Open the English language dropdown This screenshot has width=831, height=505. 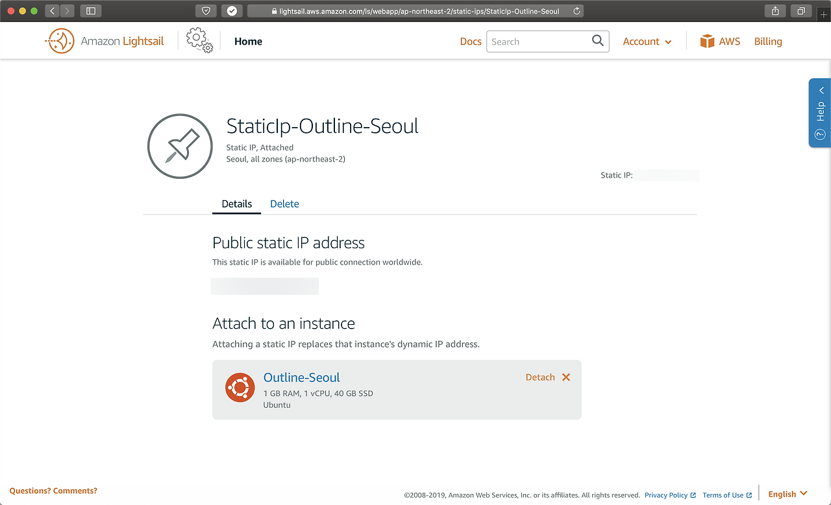[788, 494]
